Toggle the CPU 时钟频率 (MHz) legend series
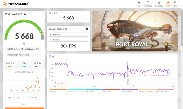The width and height of the screenshot is (183, 109). click(x=129, y=91)
